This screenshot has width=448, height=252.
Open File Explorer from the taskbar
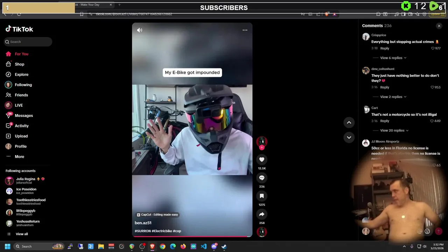coord(101,246)
